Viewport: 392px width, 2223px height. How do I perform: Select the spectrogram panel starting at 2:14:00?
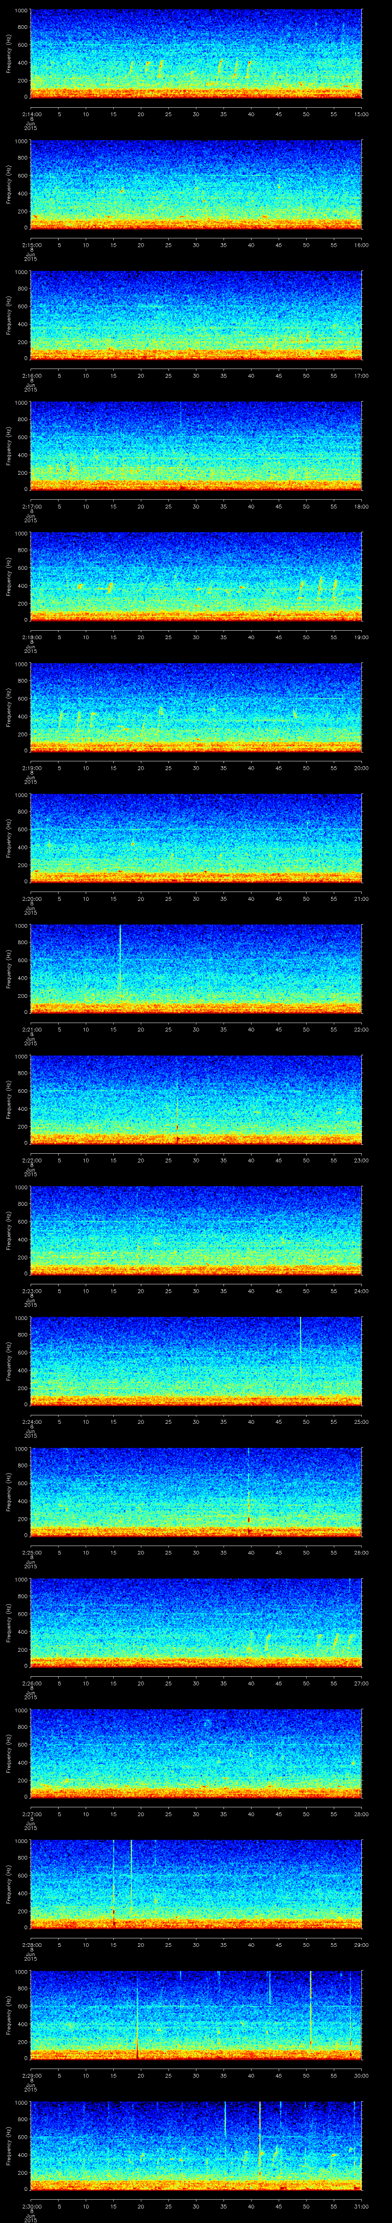[x=196, y=54]
